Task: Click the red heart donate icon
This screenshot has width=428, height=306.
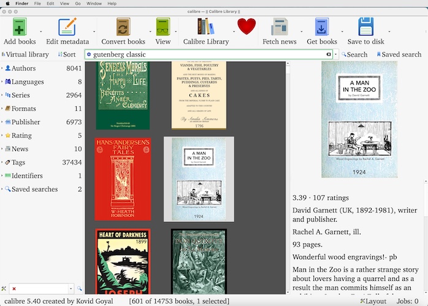Action: [x=246, y=26]
